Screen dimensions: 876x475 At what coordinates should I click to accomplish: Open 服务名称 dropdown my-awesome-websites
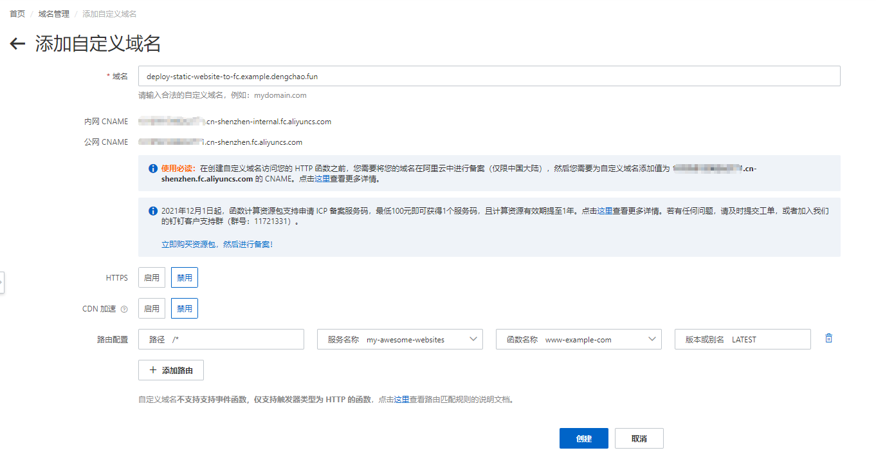coord(400,339)
